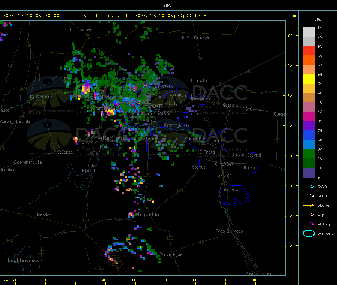The image size is (337, 285).
Task: Select the magenta 39 dBZ color swatch
Action: tap(309, 116)
